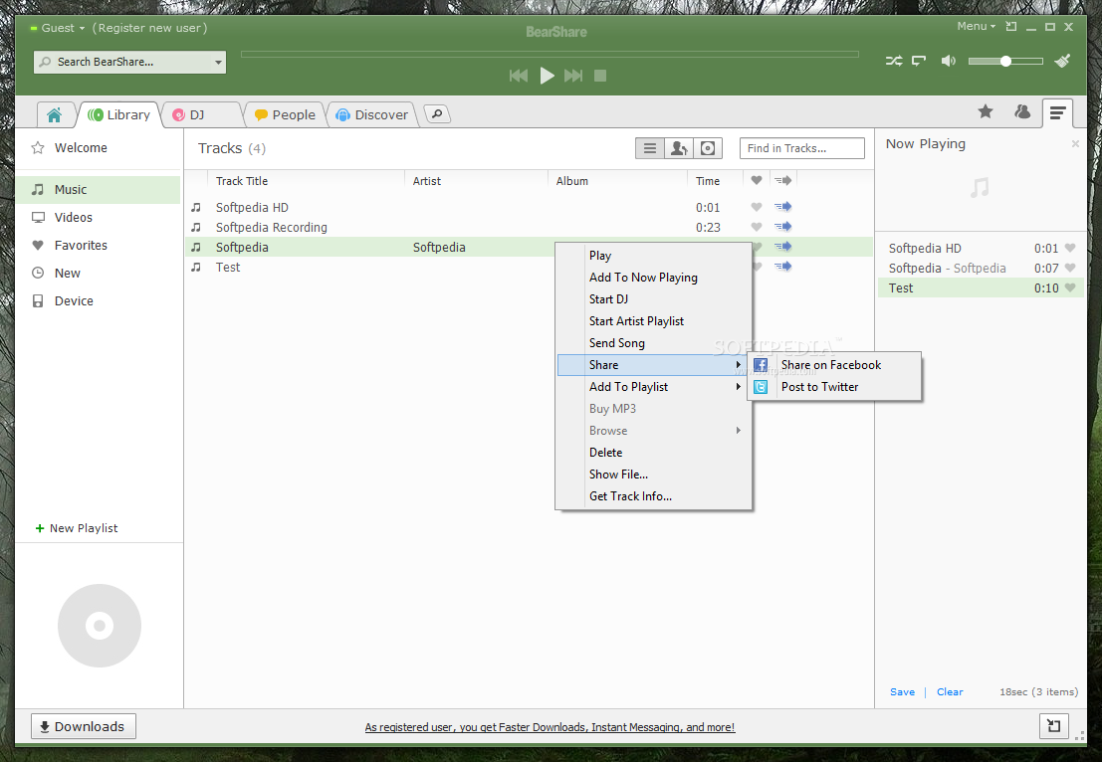The image size is (1102, 762).
Task: Add Softpedia HD to Now Playing arrow
Action: (x=782, y=207)
